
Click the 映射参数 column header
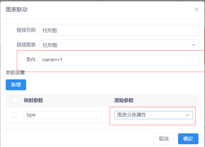[x=33, y=100]
